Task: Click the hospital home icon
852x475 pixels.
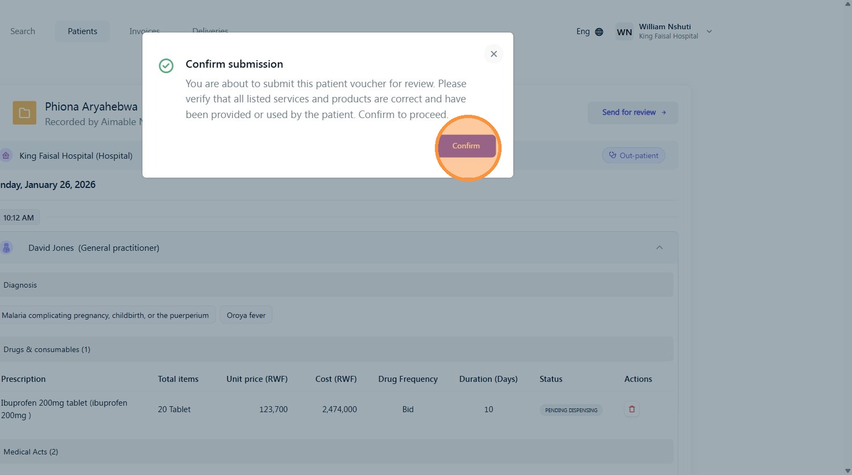Action: click(6, 155)
